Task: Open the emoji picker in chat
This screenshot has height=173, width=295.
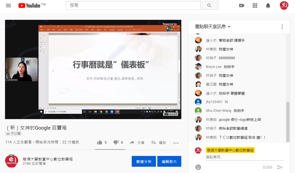Action: [x=198, y=167]
